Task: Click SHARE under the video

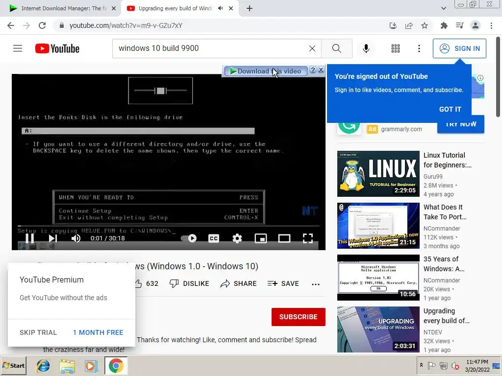Action: tap(239, 283)
